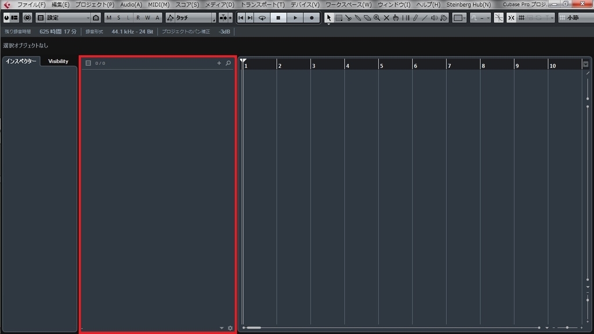Switch to the Visibility tab
This screenshot has height=334, width=594.
point(58,61)
